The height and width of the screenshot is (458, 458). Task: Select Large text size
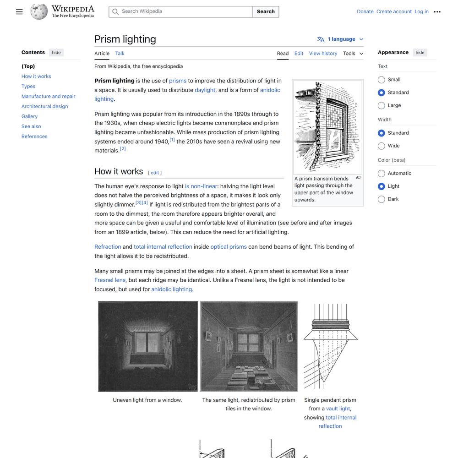click(x=381, y=105)
